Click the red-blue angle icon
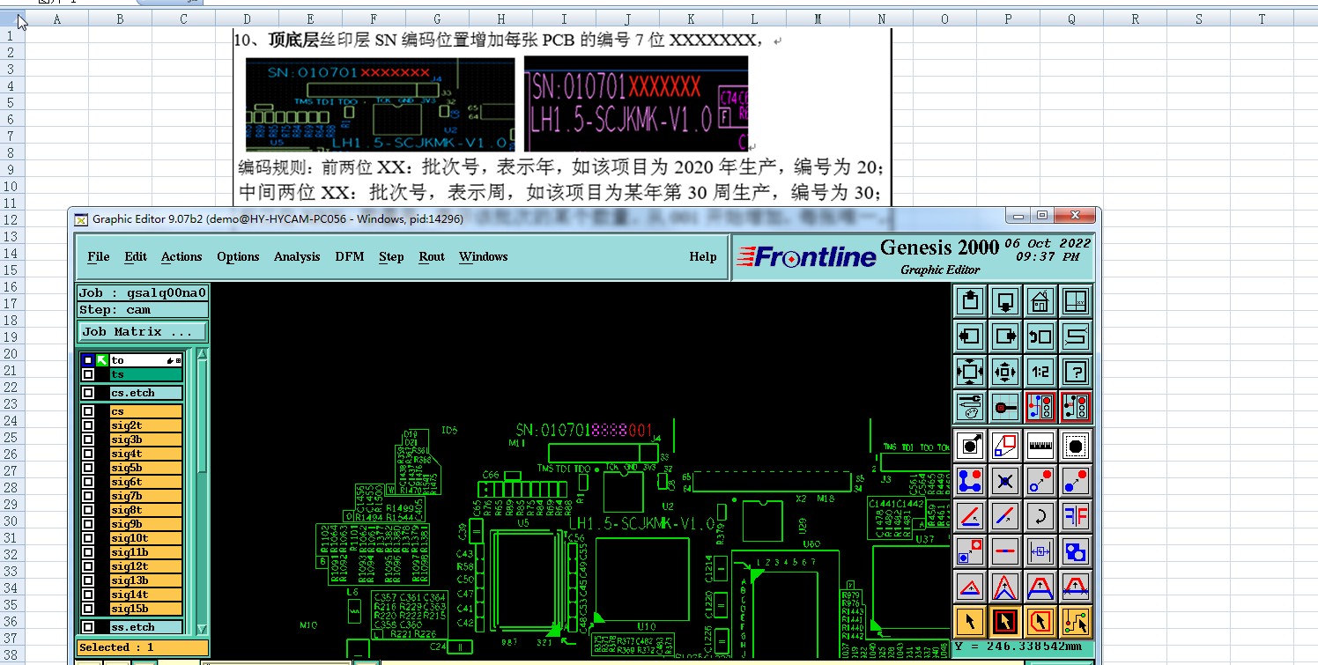Viewport: 1318px width, 665px height. click(970, 516)
